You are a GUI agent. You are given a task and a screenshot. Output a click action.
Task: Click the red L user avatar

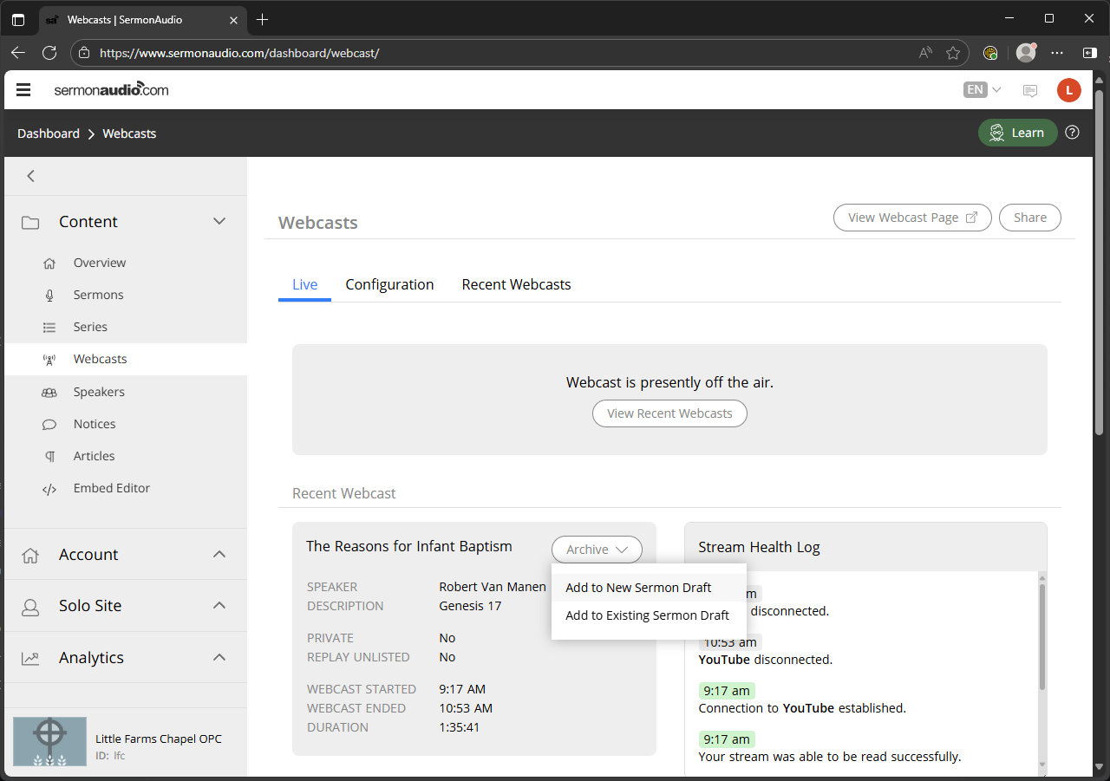pyautogui.click(x=1069, y=89)
